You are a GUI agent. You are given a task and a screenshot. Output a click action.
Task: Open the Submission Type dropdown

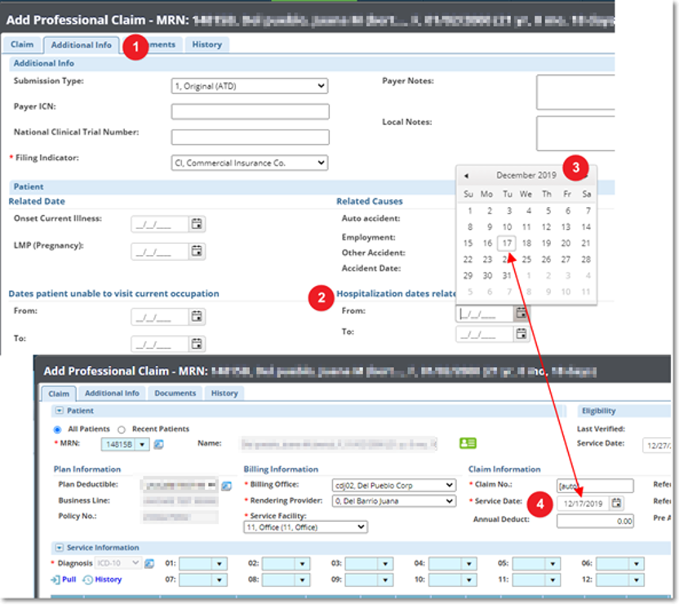[x=249, y=86]
